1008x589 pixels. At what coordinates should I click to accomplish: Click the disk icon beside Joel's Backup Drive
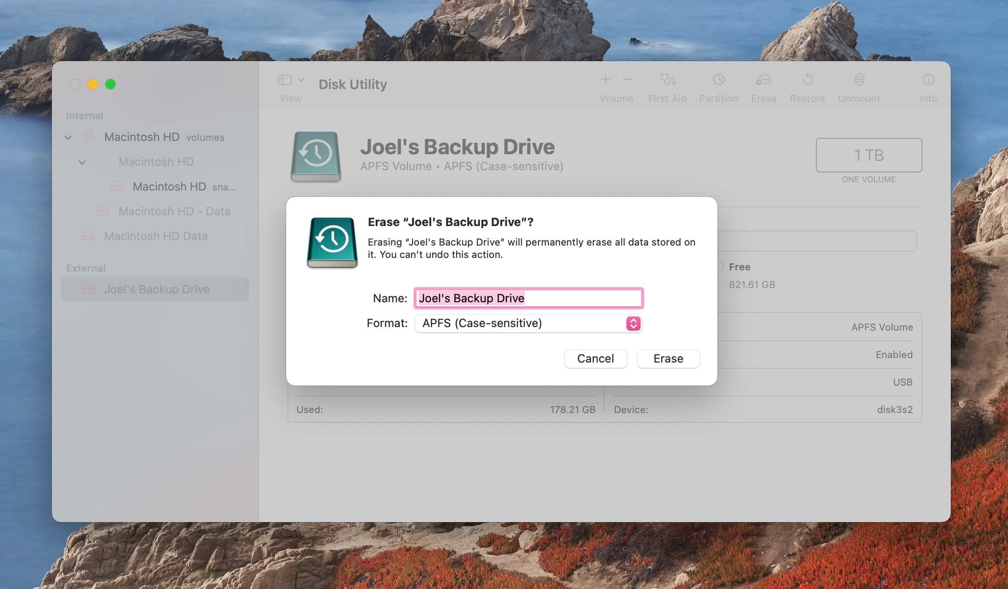[x=88, y=289]
